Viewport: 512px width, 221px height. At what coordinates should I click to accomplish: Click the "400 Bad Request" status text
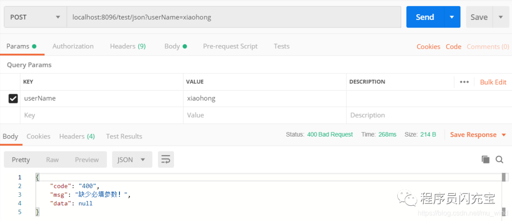tap(330, 135)
